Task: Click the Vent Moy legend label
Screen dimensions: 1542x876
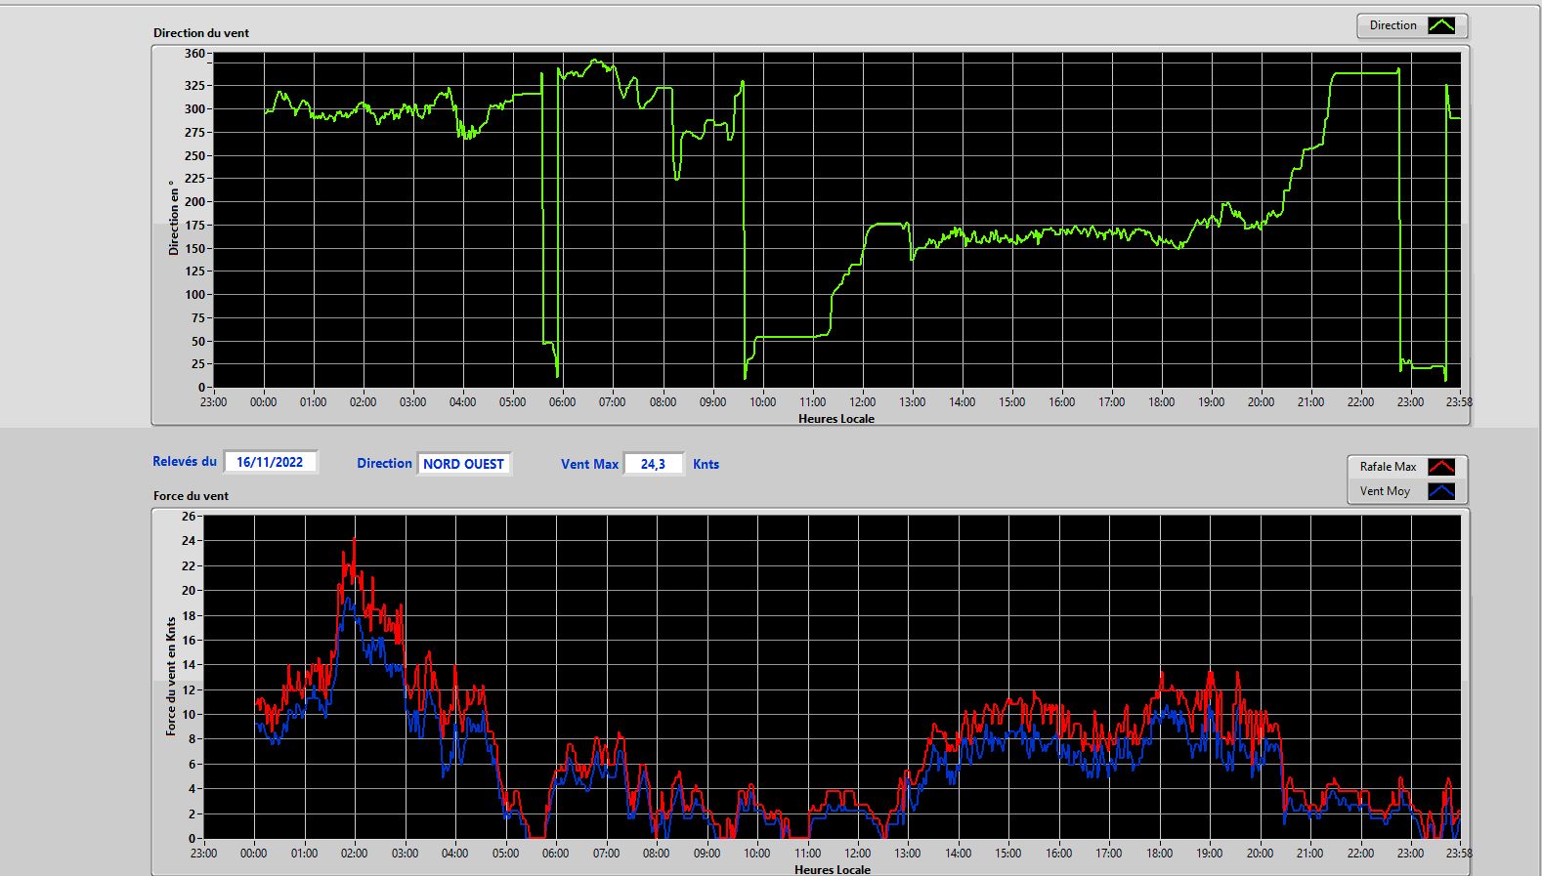Action: [x=1385, y=491]
